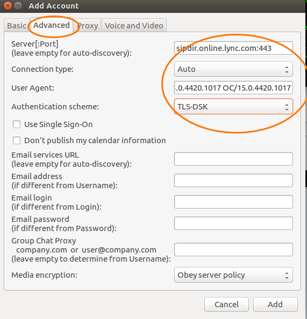Click the Add button

pyautogui.click(x=275, y=305)
